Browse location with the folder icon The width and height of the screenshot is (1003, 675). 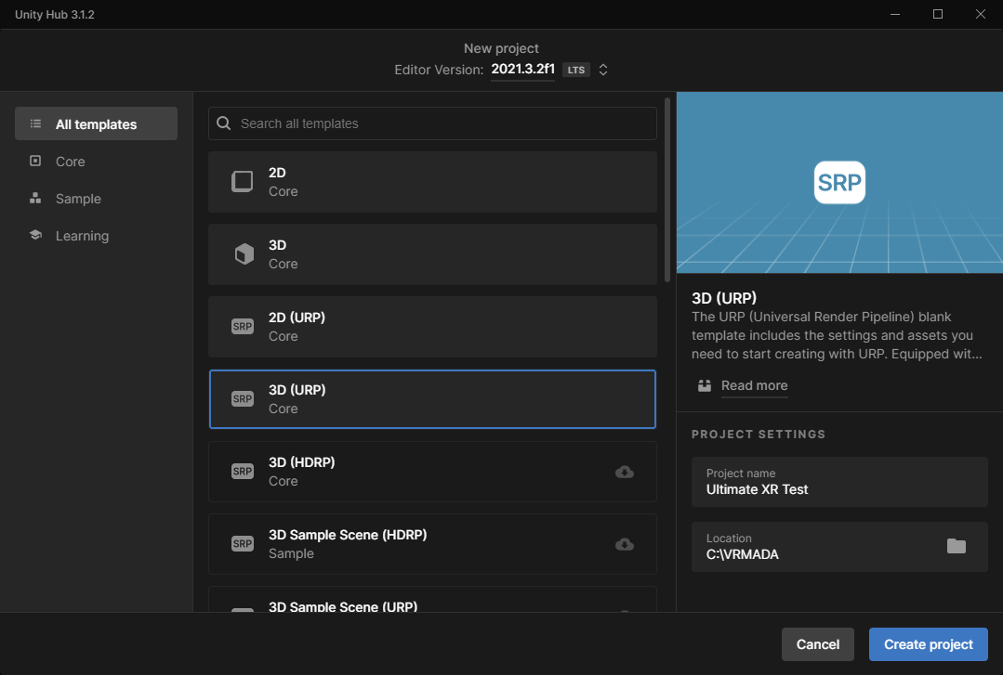(957, 546)
